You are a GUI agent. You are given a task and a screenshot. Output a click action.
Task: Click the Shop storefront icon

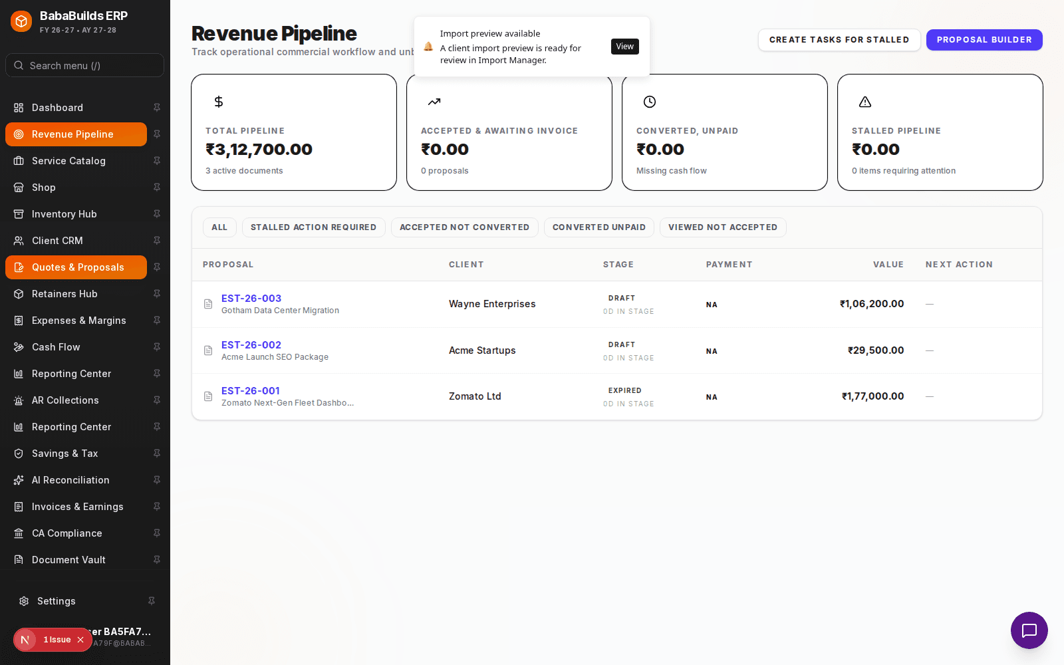pyautogui.click(x=19, y=188)
